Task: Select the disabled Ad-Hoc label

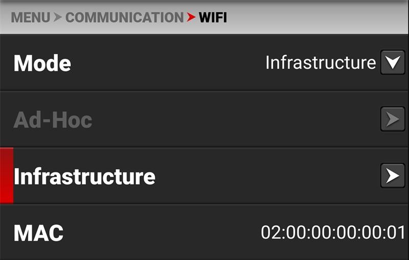Action: point(53,120)
